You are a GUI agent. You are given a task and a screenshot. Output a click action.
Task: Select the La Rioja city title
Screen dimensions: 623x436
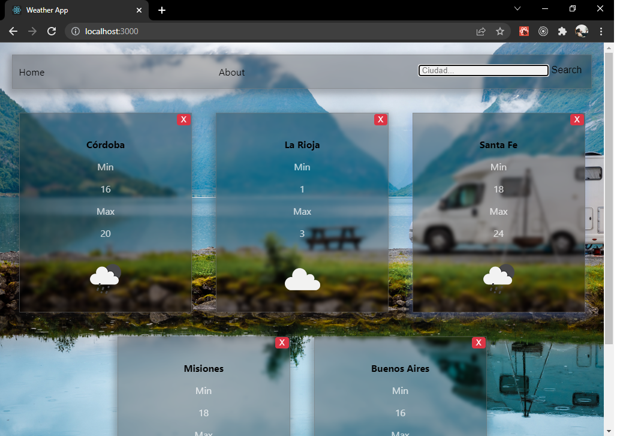point(302,145)
